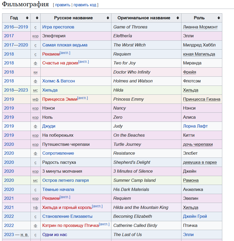234x241 pixels.
Task: Click the Принцесса Эмми red link
Action: [x=60, y=99]
